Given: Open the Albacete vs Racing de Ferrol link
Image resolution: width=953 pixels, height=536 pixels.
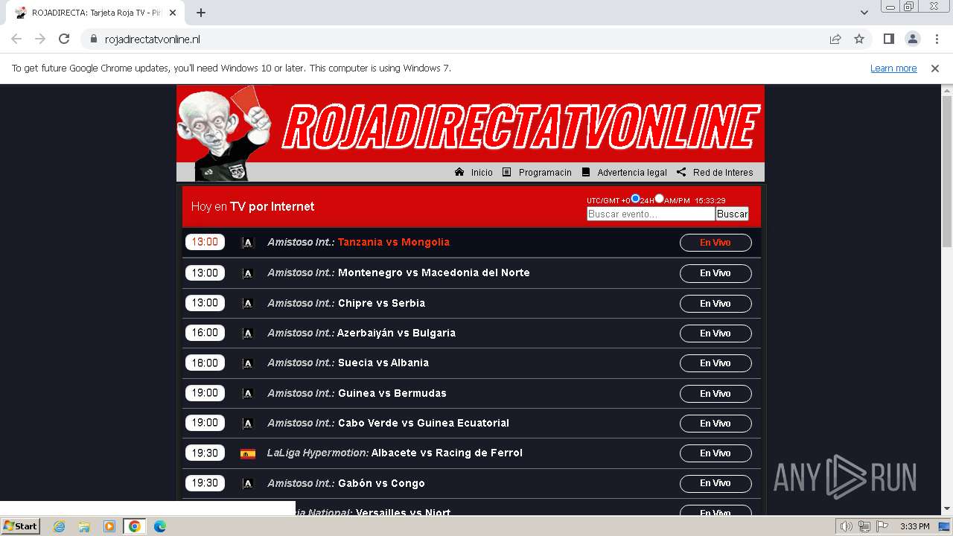Looking at the screenshot, I should point(447,453).
